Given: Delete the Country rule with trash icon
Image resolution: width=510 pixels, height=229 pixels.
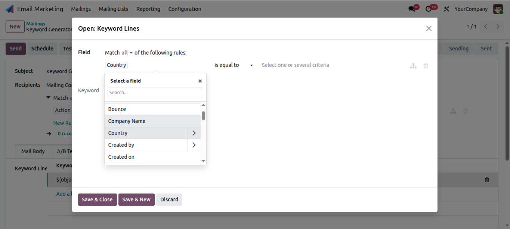Looking at the screenshot, I should click(426, 66).
